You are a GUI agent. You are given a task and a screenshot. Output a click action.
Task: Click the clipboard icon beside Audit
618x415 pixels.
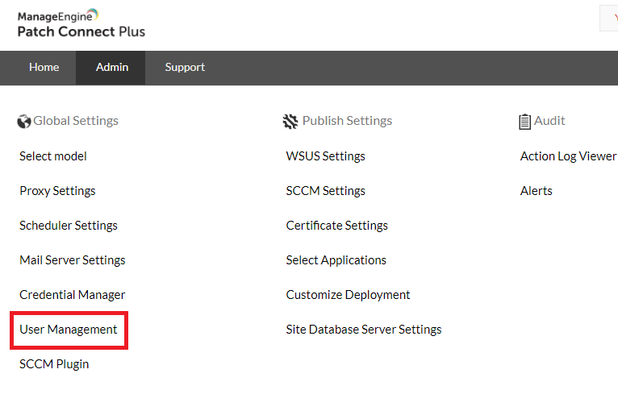tap(525, 122)
